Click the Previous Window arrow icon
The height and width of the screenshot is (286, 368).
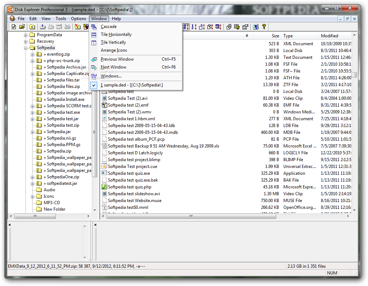[x=94, y=60]
